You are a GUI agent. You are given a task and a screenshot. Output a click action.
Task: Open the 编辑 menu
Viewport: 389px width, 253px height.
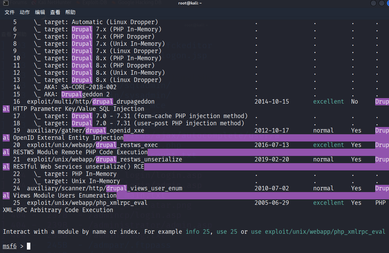[40, 12]
